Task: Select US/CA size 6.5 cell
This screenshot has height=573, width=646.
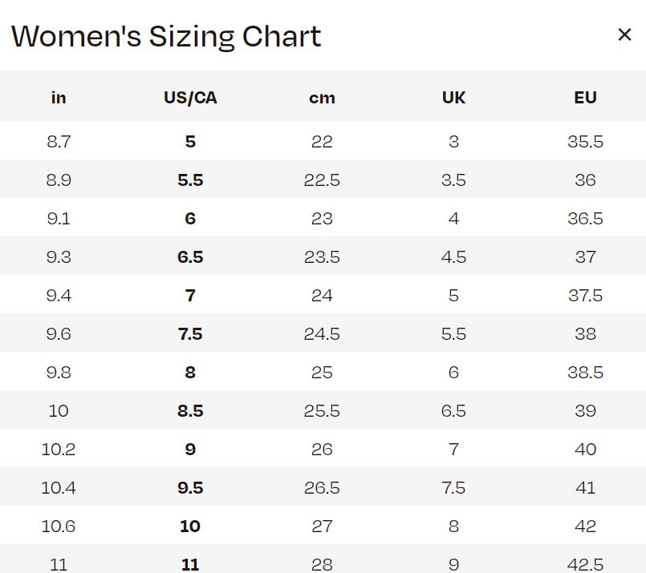Action: coord(190,257)
